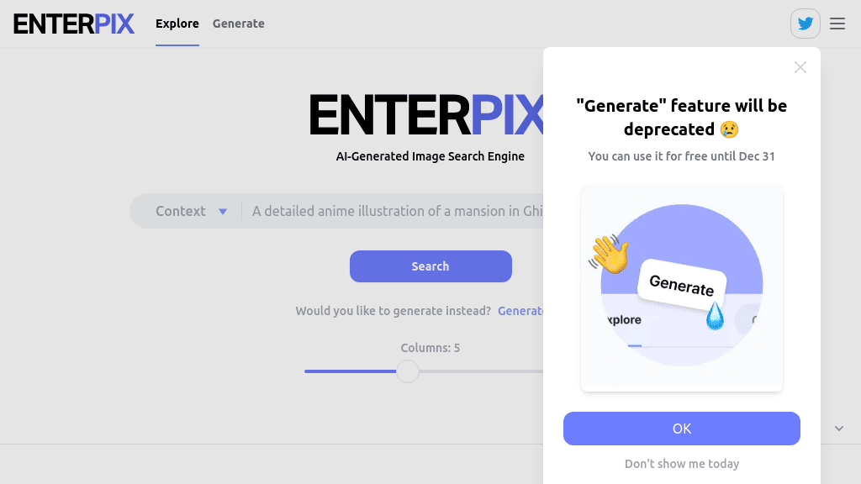The image size is (861, 484).
Task: Click the Generate link below the search box
Action: pos(522,310)
